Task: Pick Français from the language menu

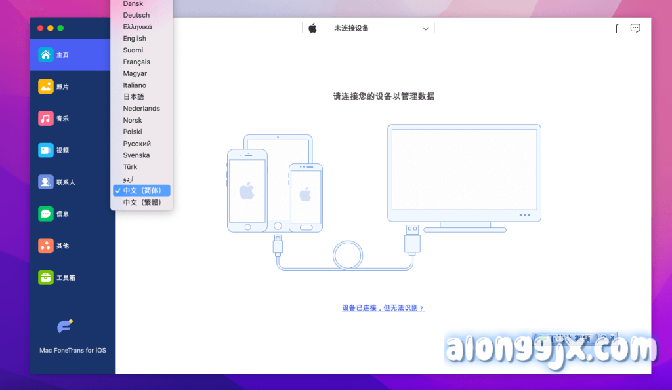Action: click(136, 62)
